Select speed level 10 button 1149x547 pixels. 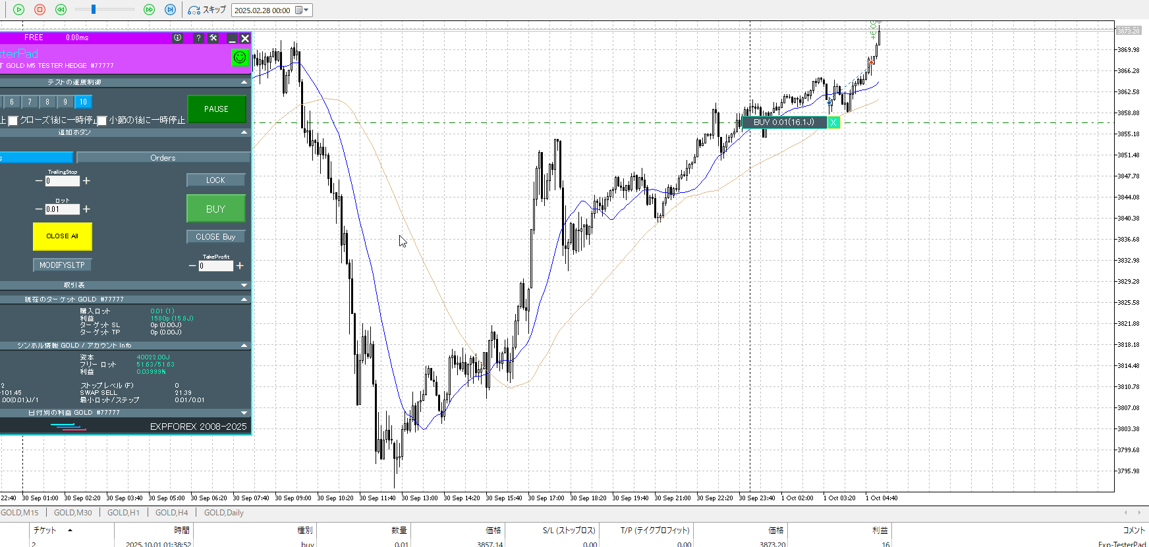pyautogui.click(x=83, y=102)
